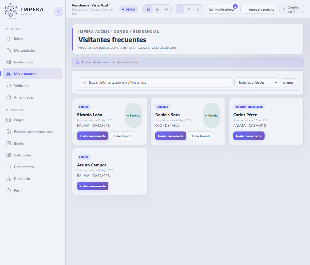The height and width of the screenshot is (265, 310).
Task: Open the Pagos page
Action: pyautogui.click(x=33, y=120)
